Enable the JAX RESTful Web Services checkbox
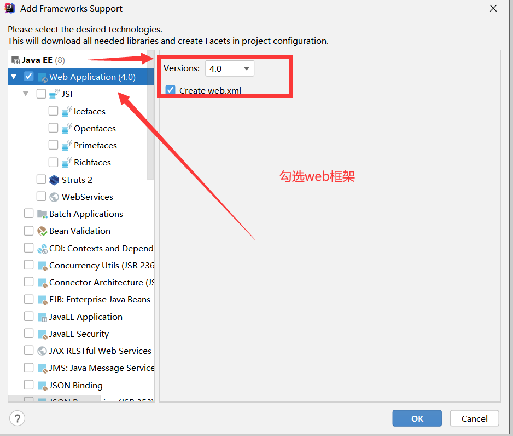Screen dimensions: 513x436 coord(29,350)
